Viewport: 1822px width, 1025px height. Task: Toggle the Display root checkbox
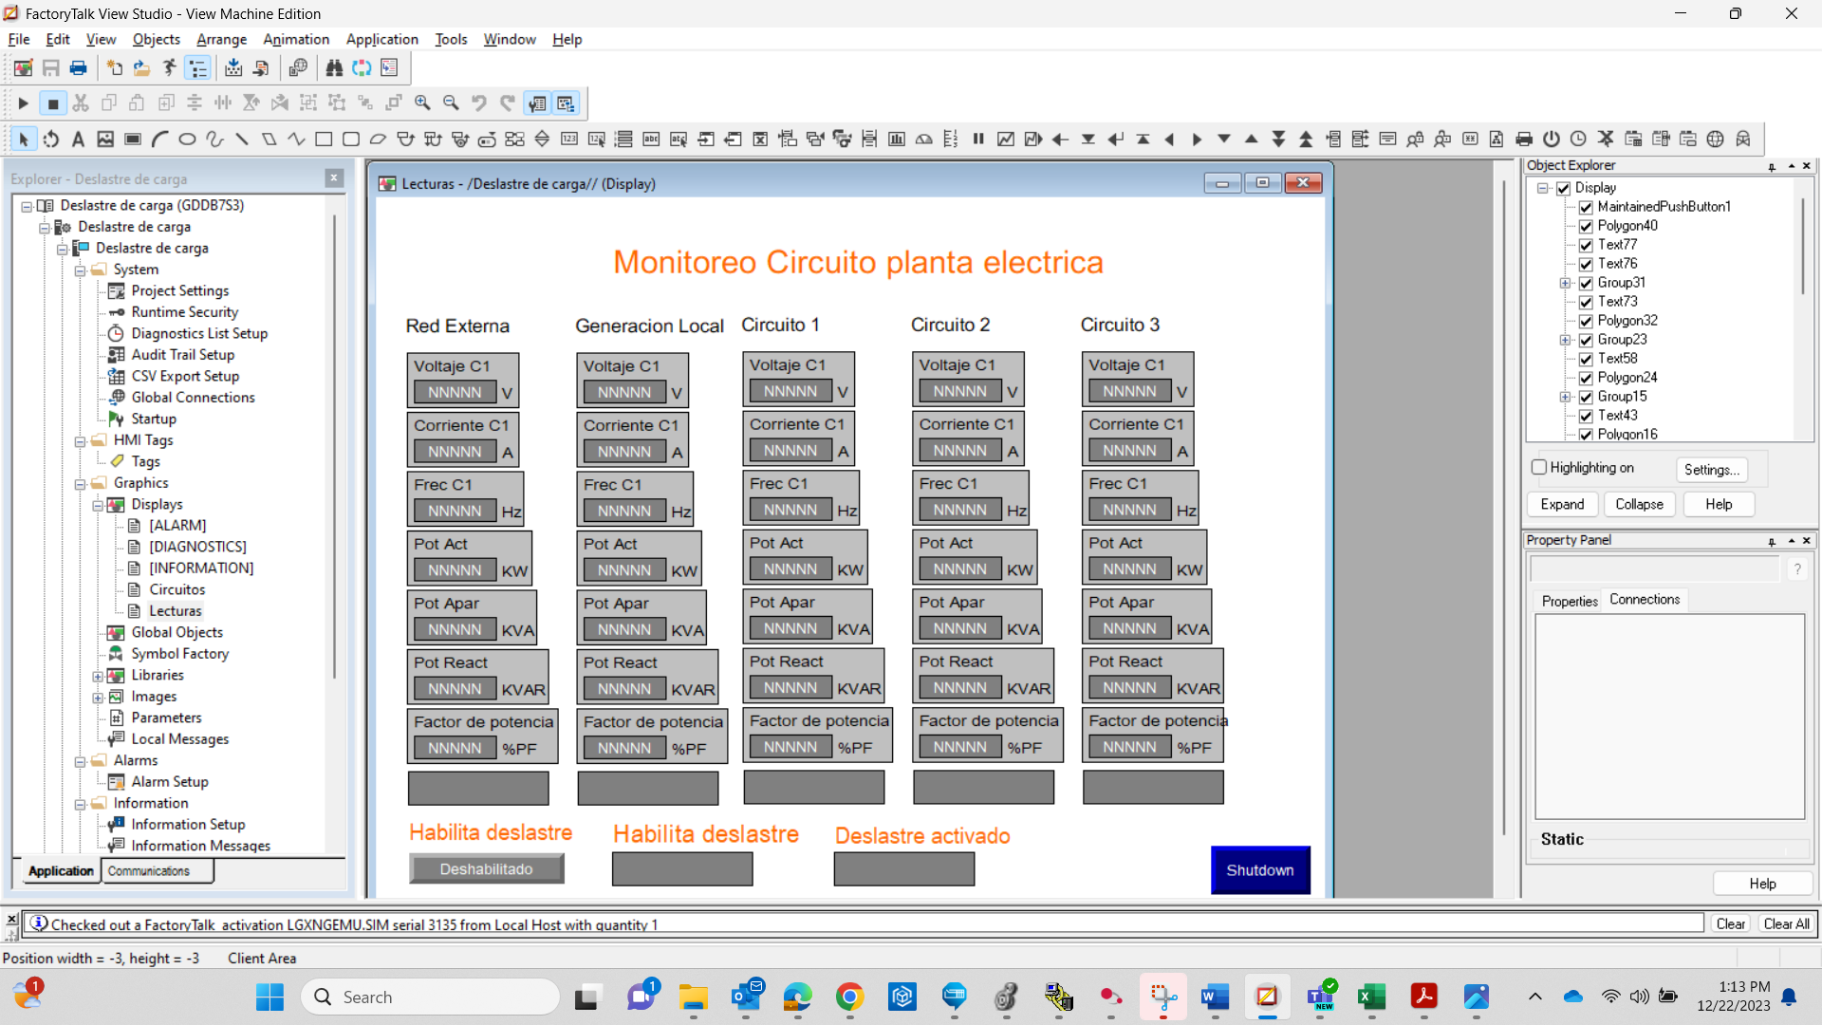point(1564,188)
